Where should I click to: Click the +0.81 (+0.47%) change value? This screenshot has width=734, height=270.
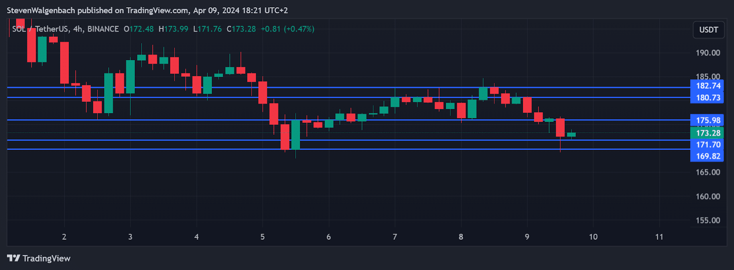coord(288,29)
